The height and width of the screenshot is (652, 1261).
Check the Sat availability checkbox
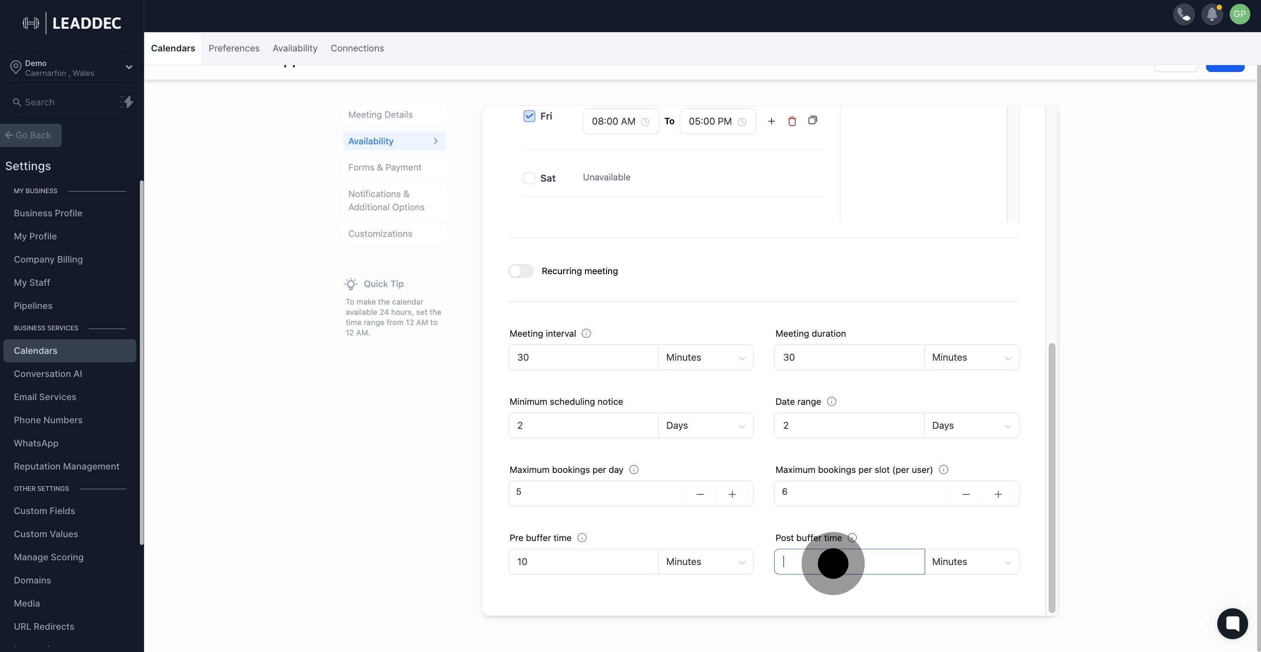click(x=529, y=178)
